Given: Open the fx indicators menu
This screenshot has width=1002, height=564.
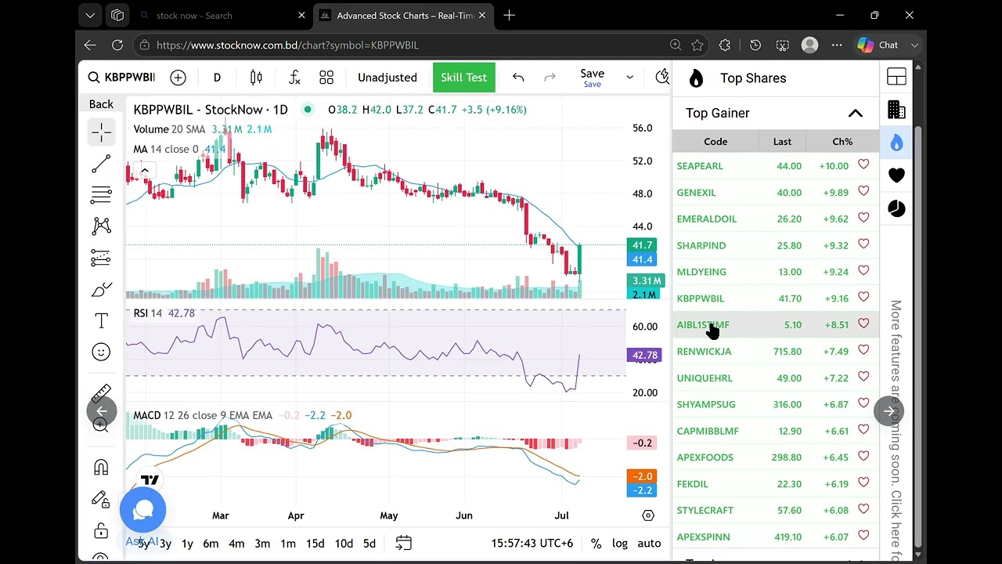Looking at the screenshot, I should click(294, 78).
